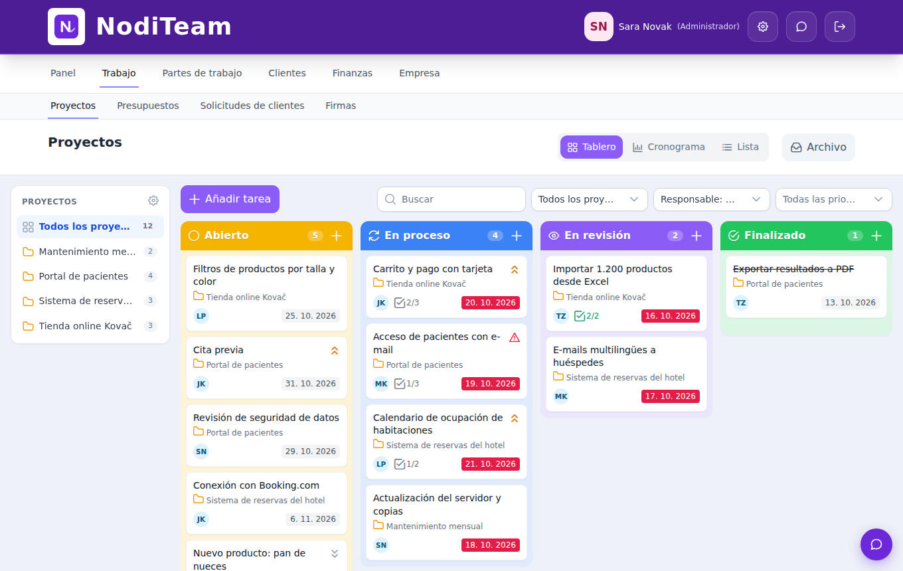
Task: Open E-mails multilingües a huéspedes card
Action: [626, 374]
